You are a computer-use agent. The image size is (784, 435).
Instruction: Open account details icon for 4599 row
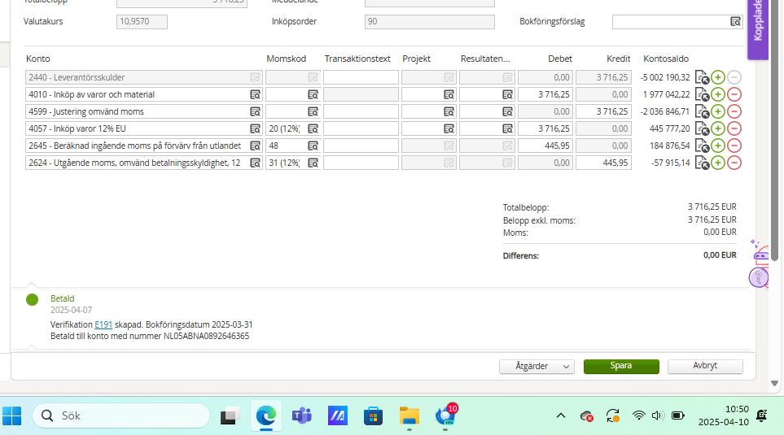pos(702,111)
